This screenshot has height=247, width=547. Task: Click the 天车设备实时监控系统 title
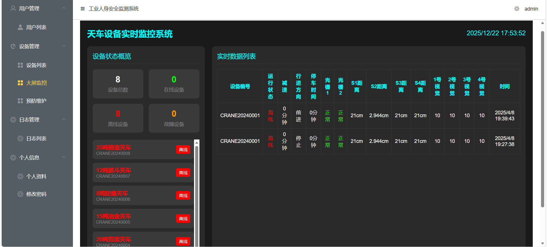point(130,34)
